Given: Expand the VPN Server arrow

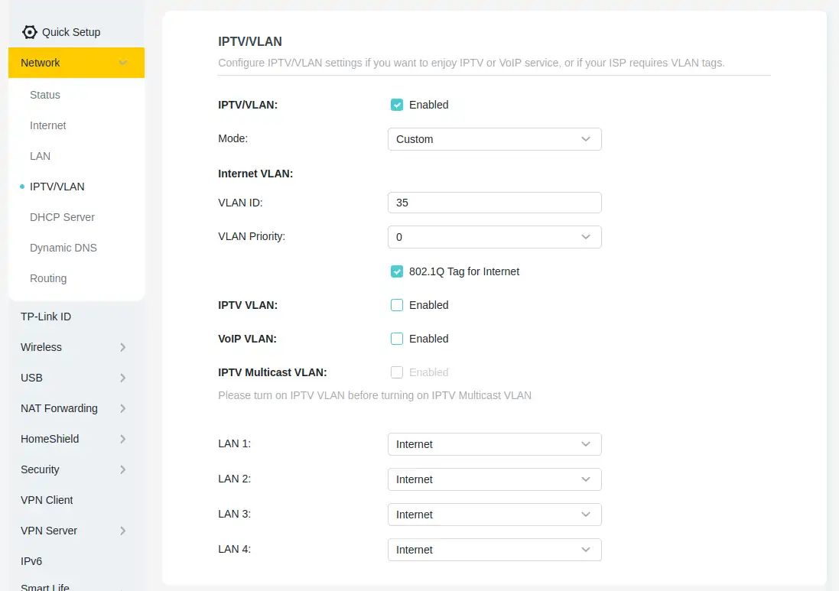Looking at the screenshot, I should (123, 531).
